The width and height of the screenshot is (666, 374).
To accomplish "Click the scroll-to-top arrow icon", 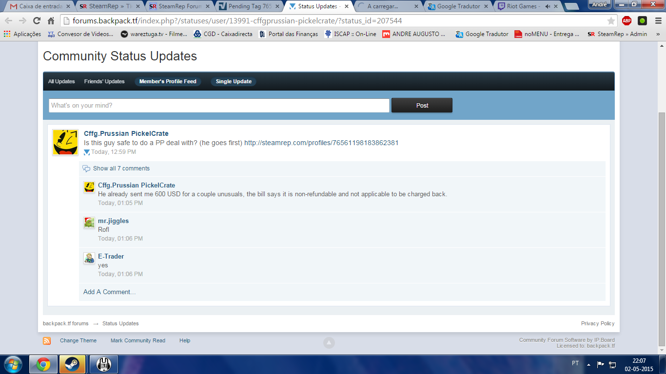I will click(x=329, y=343).
